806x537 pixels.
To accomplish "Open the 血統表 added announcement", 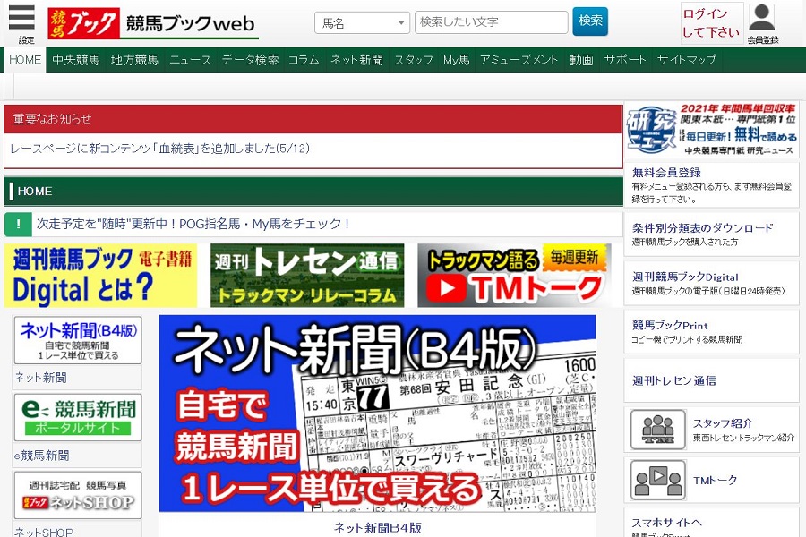I will pos(160,149).
